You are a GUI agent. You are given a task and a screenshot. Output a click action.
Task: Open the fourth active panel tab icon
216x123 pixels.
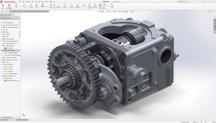[13, 15]
